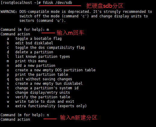
Task: Click 'change display/entry units' entry
Action: 38,93
